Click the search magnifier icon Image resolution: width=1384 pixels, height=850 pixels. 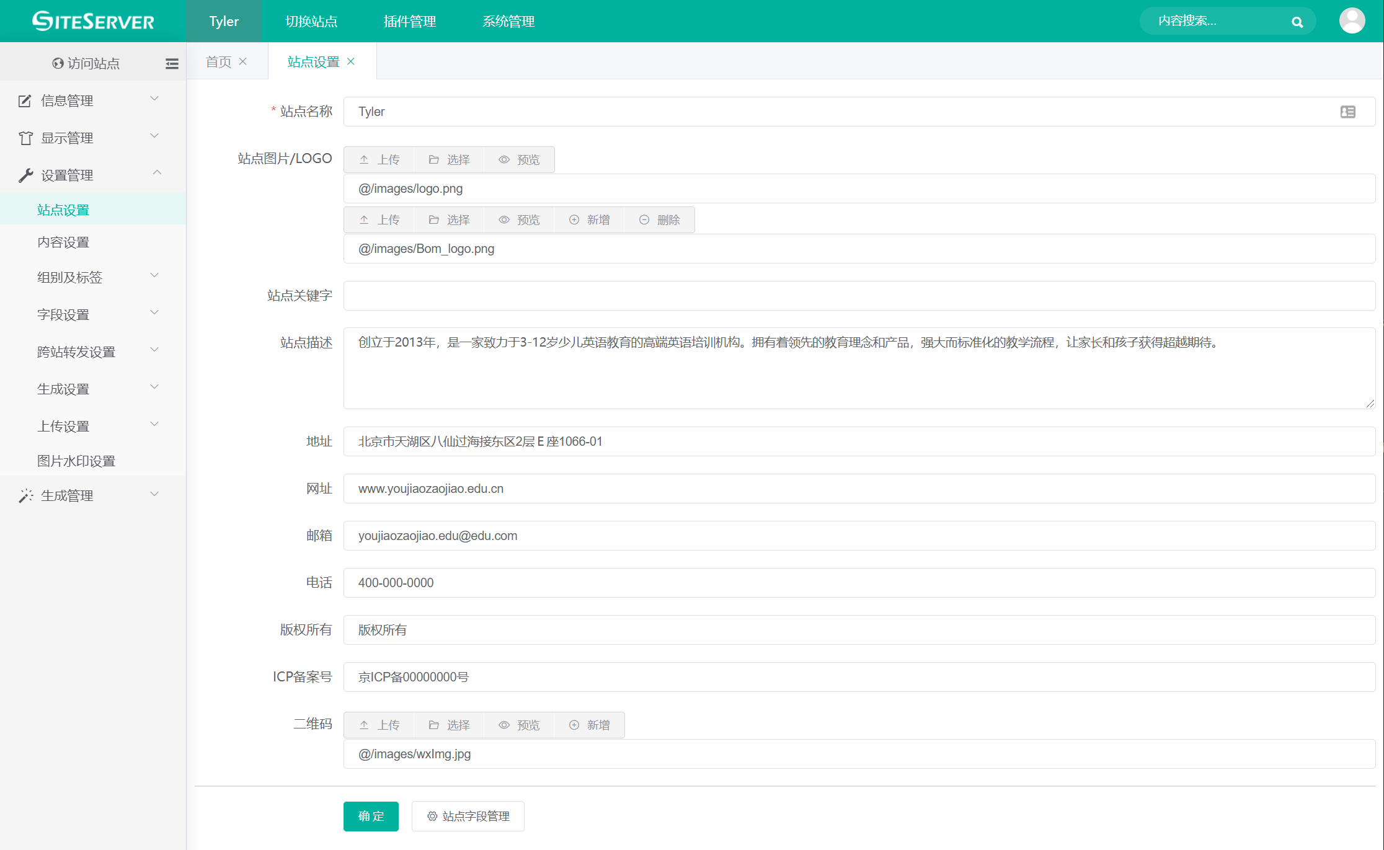coord(1297,22)
